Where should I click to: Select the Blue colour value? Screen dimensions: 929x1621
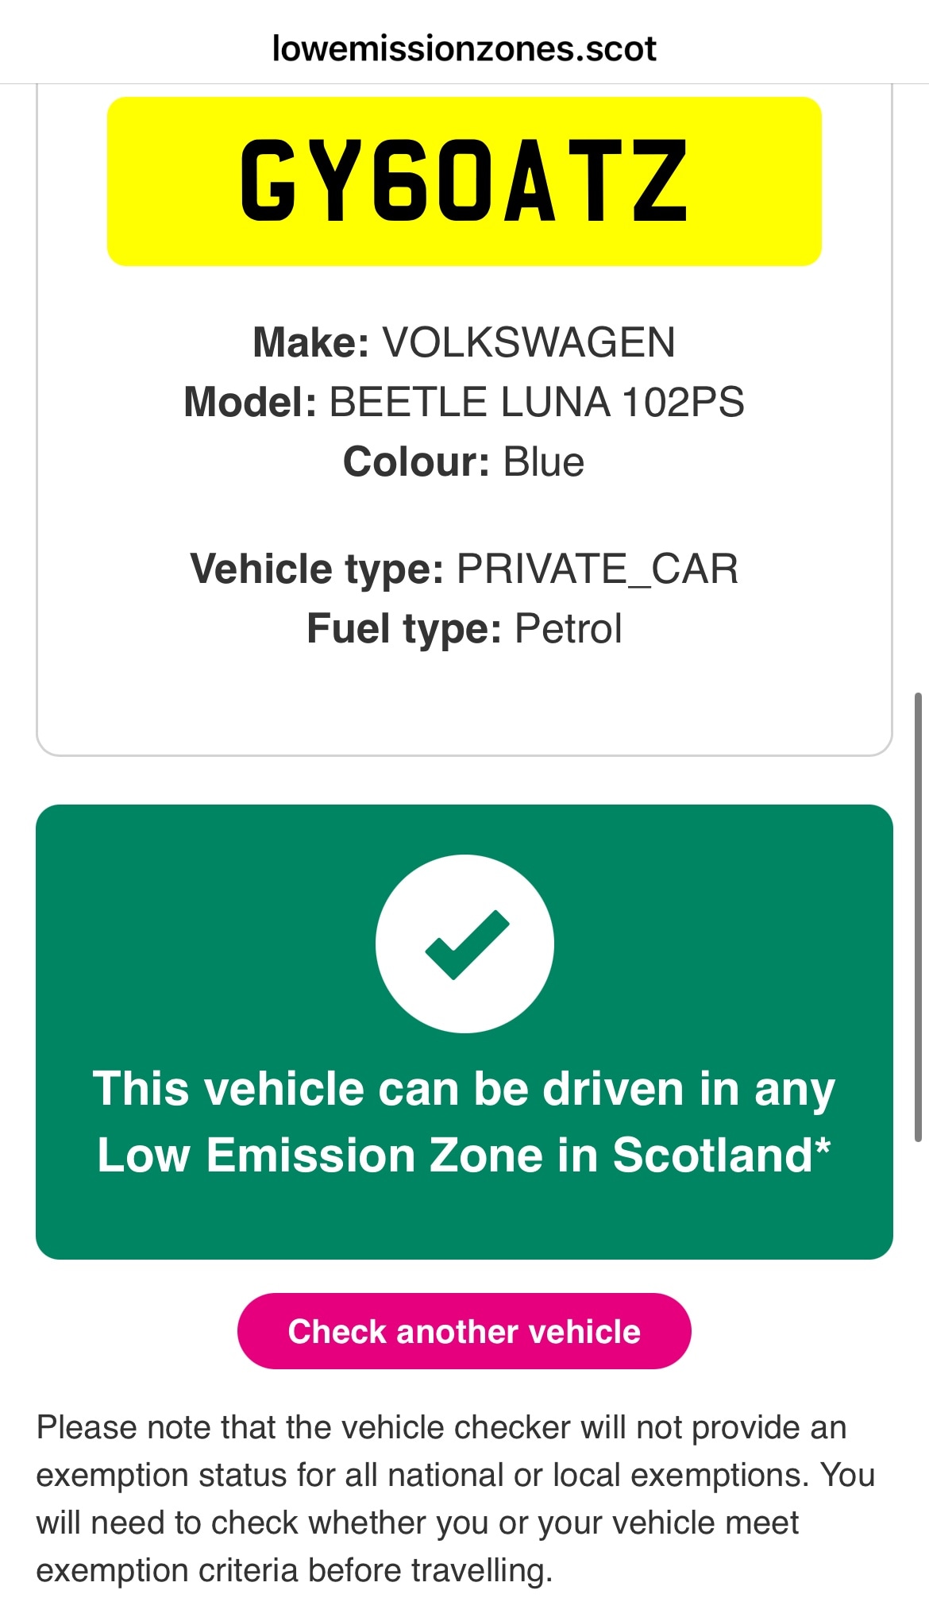[x=544, y=461]
